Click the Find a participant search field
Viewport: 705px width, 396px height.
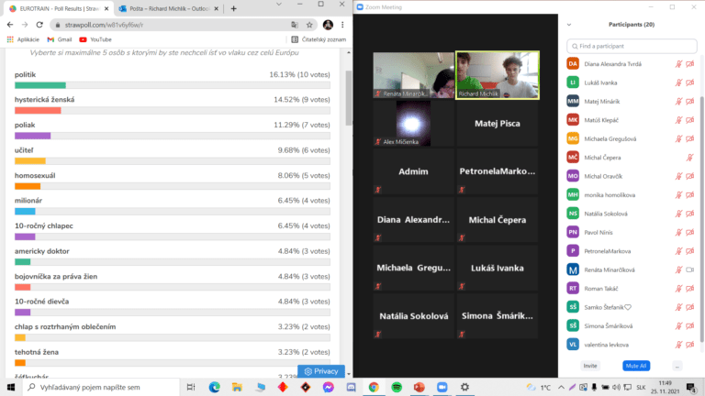(x=632, y=46)
